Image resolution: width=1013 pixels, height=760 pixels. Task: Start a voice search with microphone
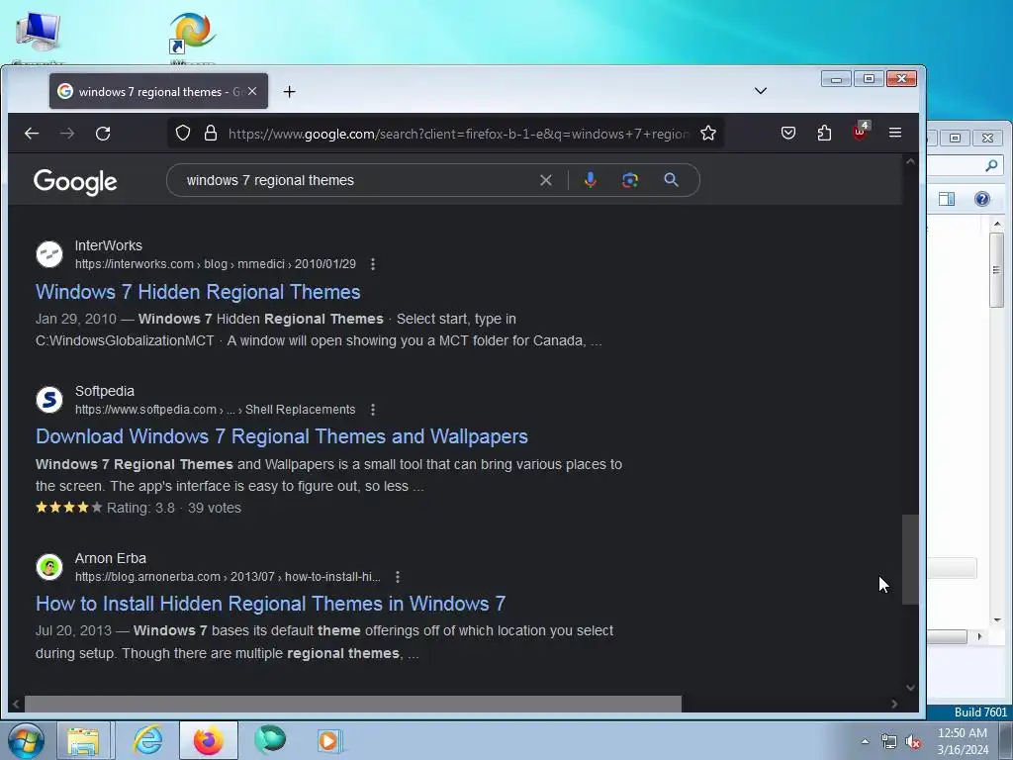(x=590, y=180)
